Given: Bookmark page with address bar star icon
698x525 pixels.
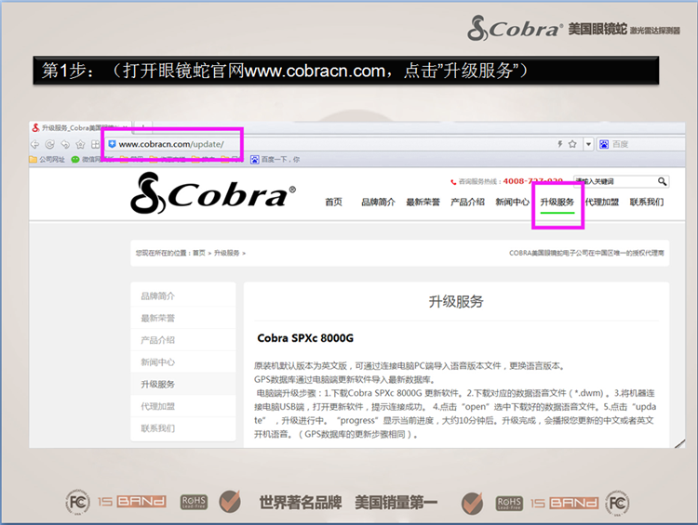Looking at the screenshot, I should tap(572, 144).
